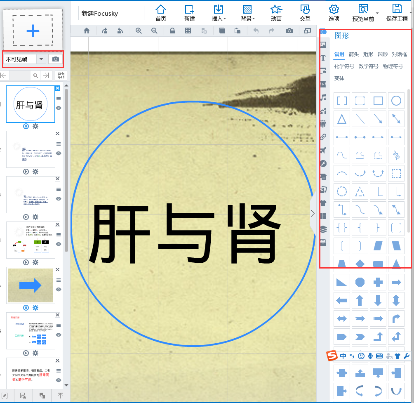Click the grid icon in the top toolbar
This screenshot has width=414, height=403.
(188, 31)
